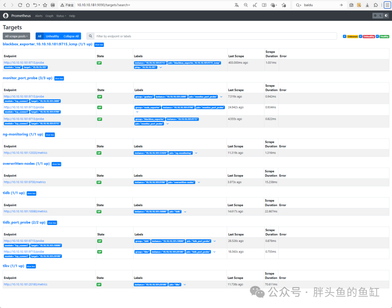Click the search magnifier icon beside the filter field
The height and width of the screenshot is (308, 392).
click(90, 36)
